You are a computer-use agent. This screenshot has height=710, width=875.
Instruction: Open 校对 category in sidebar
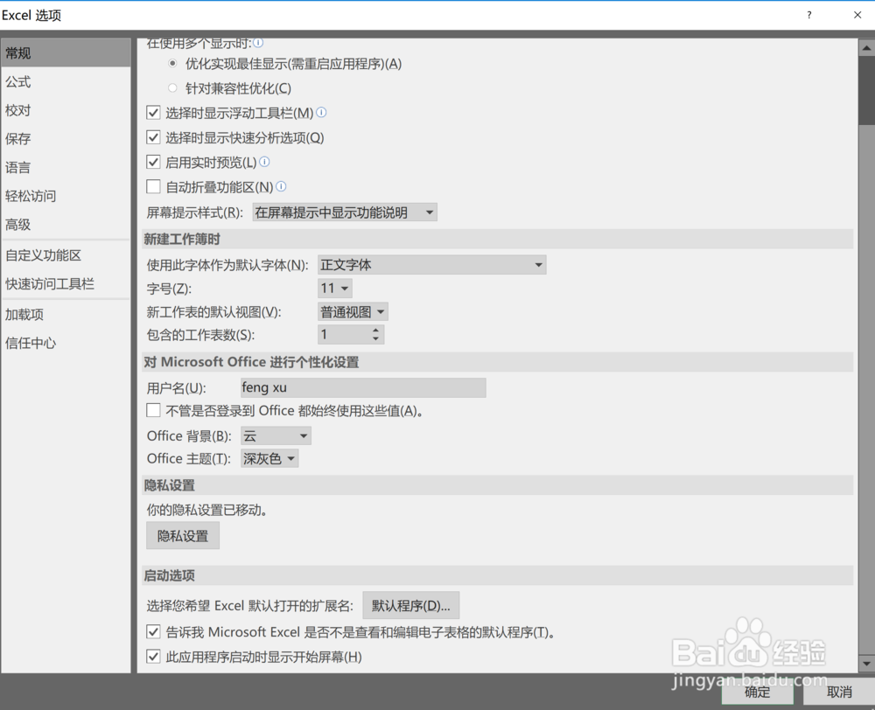(66, 110)
